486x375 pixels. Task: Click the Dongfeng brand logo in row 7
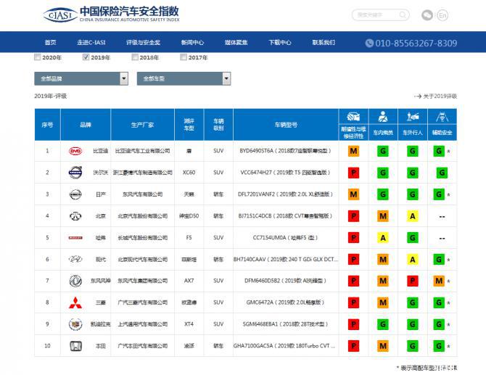tap(75, 281)
